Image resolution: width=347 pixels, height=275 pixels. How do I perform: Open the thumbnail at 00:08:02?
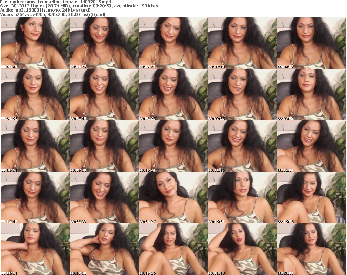312,95
